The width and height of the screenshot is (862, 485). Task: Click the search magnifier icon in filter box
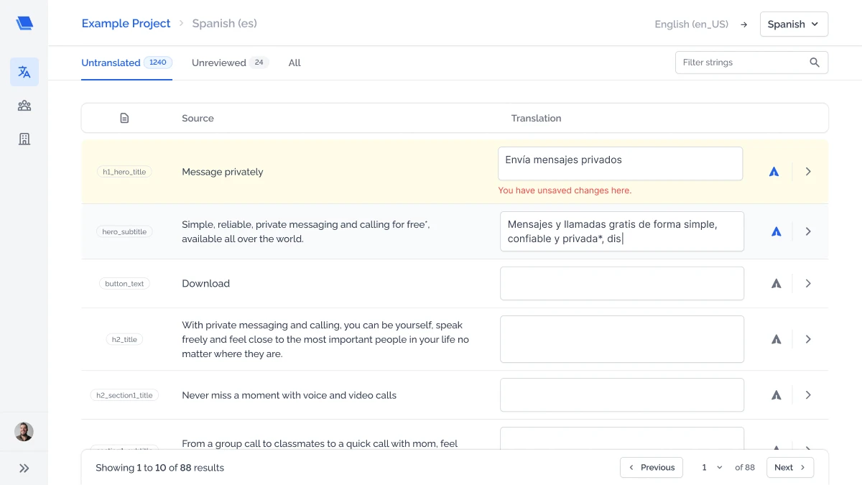click(815, 63)
